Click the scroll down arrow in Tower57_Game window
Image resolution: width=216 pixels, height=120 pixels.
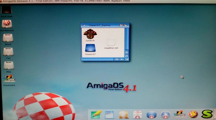[127, 56]
